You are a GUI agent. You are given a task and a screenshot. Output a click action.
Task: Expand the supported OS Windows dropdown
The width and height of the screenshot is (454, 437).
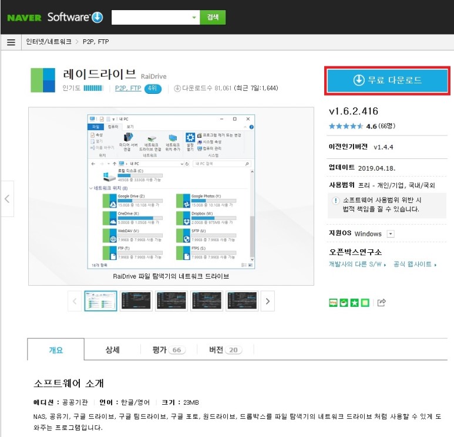[391, 233]
